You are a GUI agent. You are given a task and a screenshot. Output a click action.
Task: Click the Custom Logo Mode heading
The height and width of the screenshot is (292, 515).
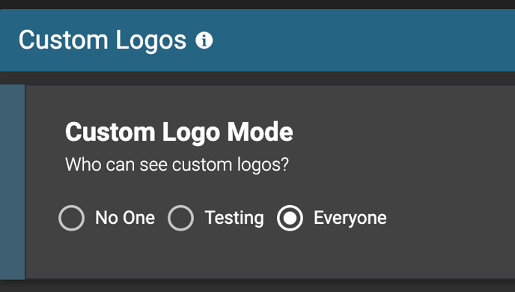pyautogui.click(x=179, y=133)
